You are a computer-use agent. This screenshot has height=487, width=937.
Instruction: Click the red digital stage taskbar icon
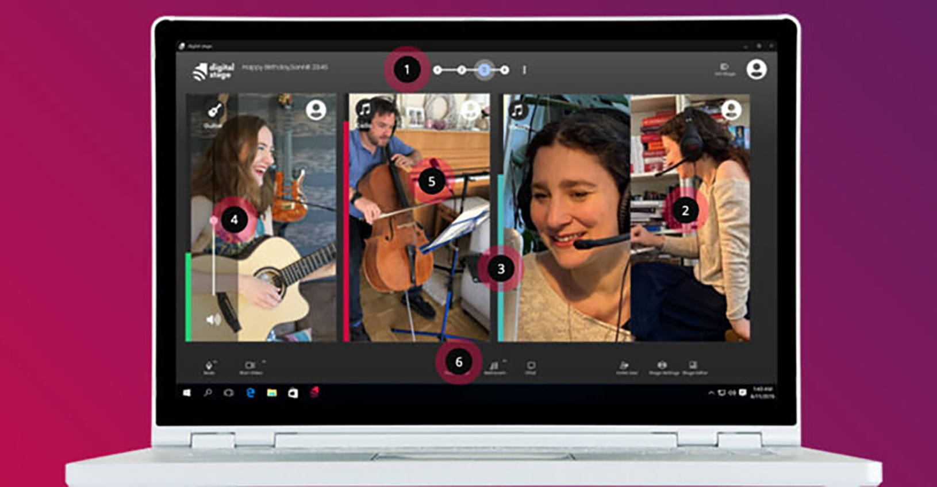314,392
